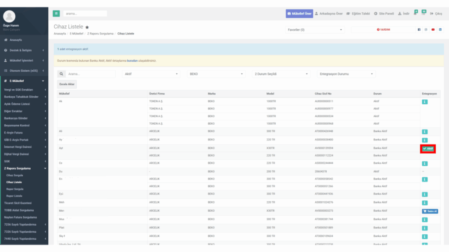This screenshot has width=449, height=252.
Task: Click the Mükellef Öner button
Action: click(299, 14)
